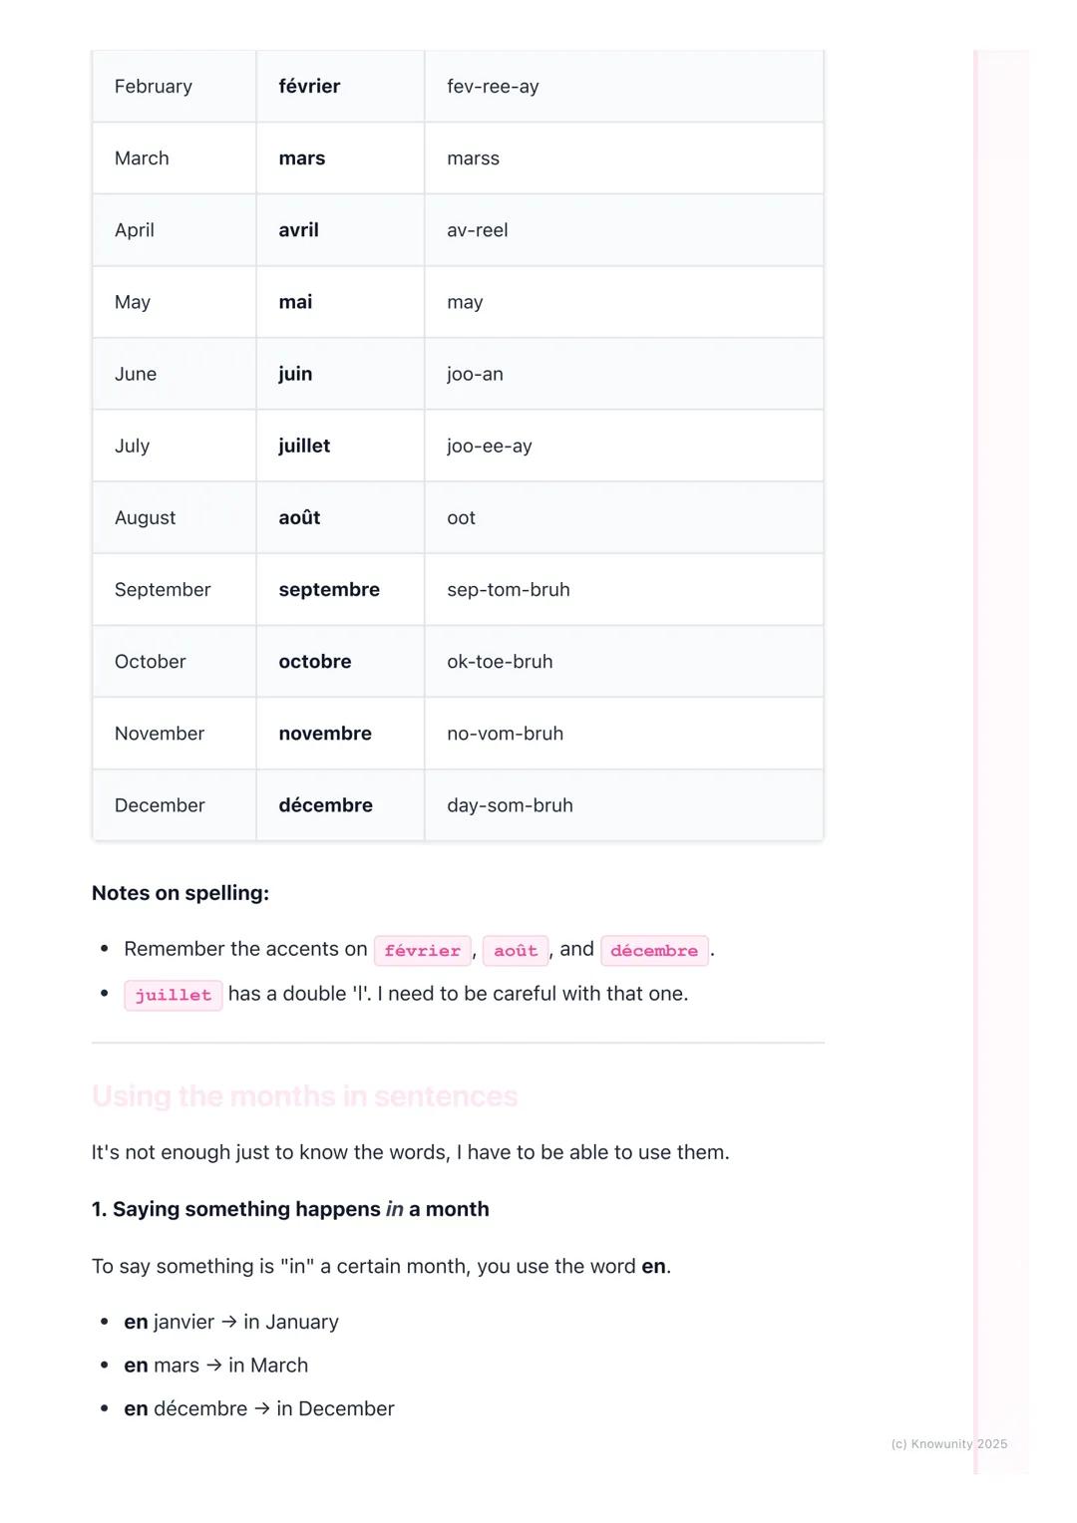
Task: Click the "day-som-bruh" pronunciation cell
Action: 510,805
